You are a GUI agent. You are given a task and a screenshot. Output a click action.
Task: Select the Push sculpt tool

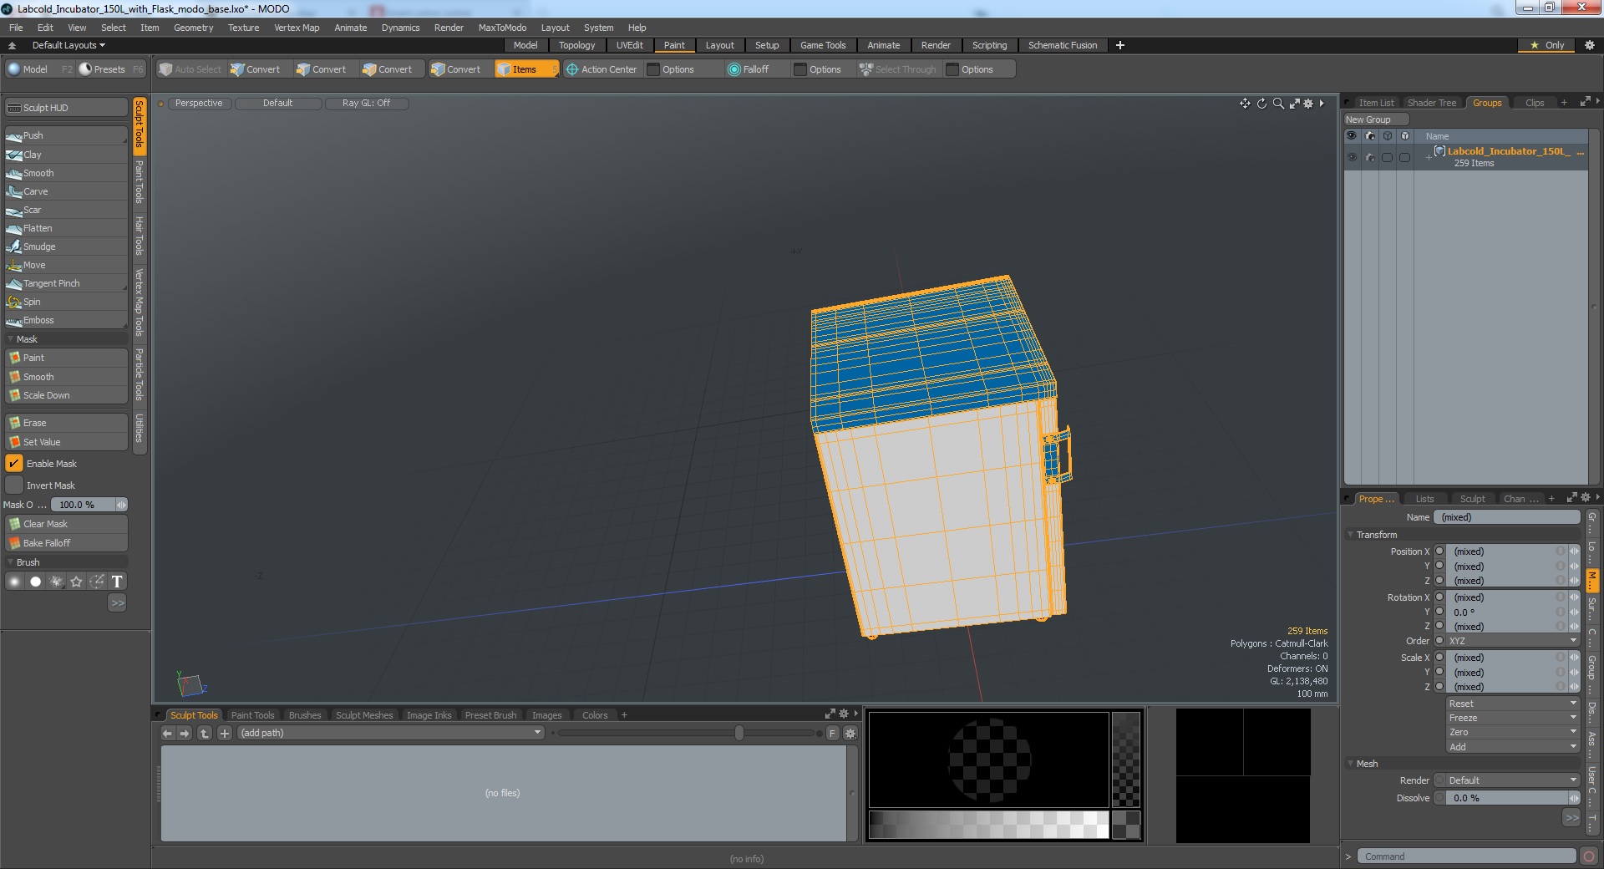[66, 135]
